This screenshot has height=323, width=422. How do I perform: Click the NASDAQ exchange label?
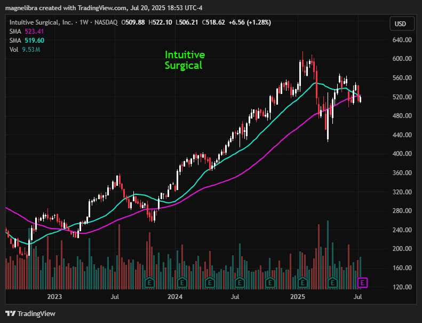tap(106, 22)
